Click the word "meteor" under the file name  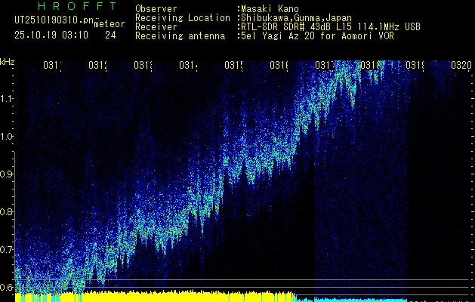[109, 24]
